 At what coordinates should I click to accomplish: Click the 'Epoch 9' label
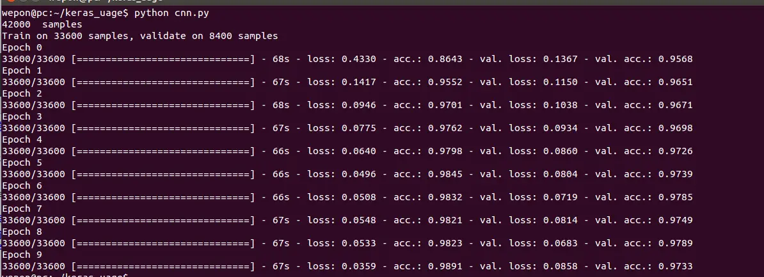click(22, 255)
